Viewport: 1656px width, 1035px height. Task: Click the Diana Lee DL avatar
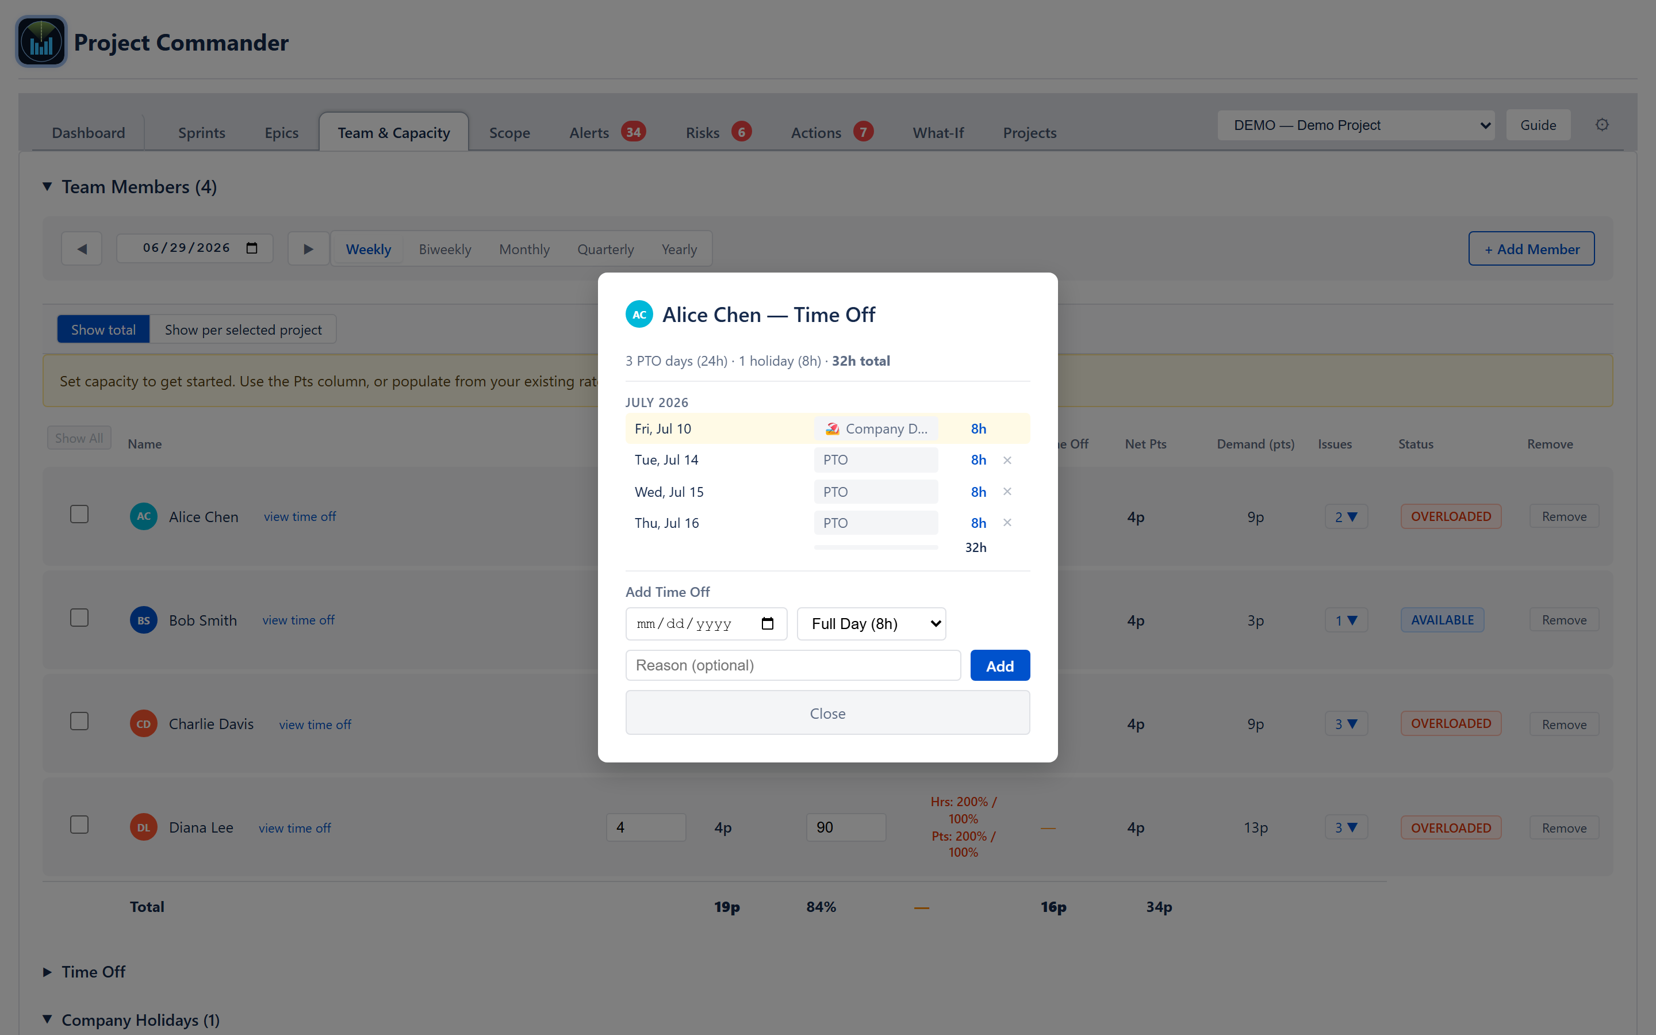(x=144, y=827)
